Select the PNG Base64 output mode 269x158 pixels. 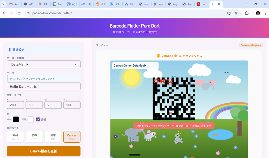point(15,137)
